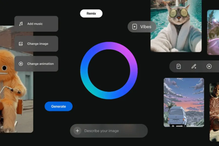Screen dimensions: 219x146
Task: Choose the Change animation option
Action: (x=36, y=64)
